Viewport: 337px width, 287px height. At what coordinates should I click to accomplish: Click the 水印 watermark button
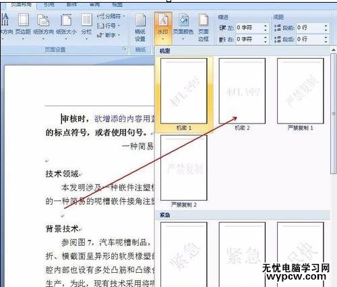pos(163,28)
